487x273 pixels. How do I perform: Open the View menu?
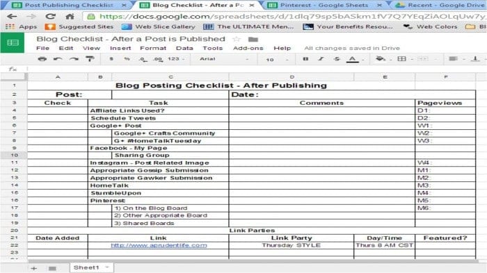(x=91, y=48)
